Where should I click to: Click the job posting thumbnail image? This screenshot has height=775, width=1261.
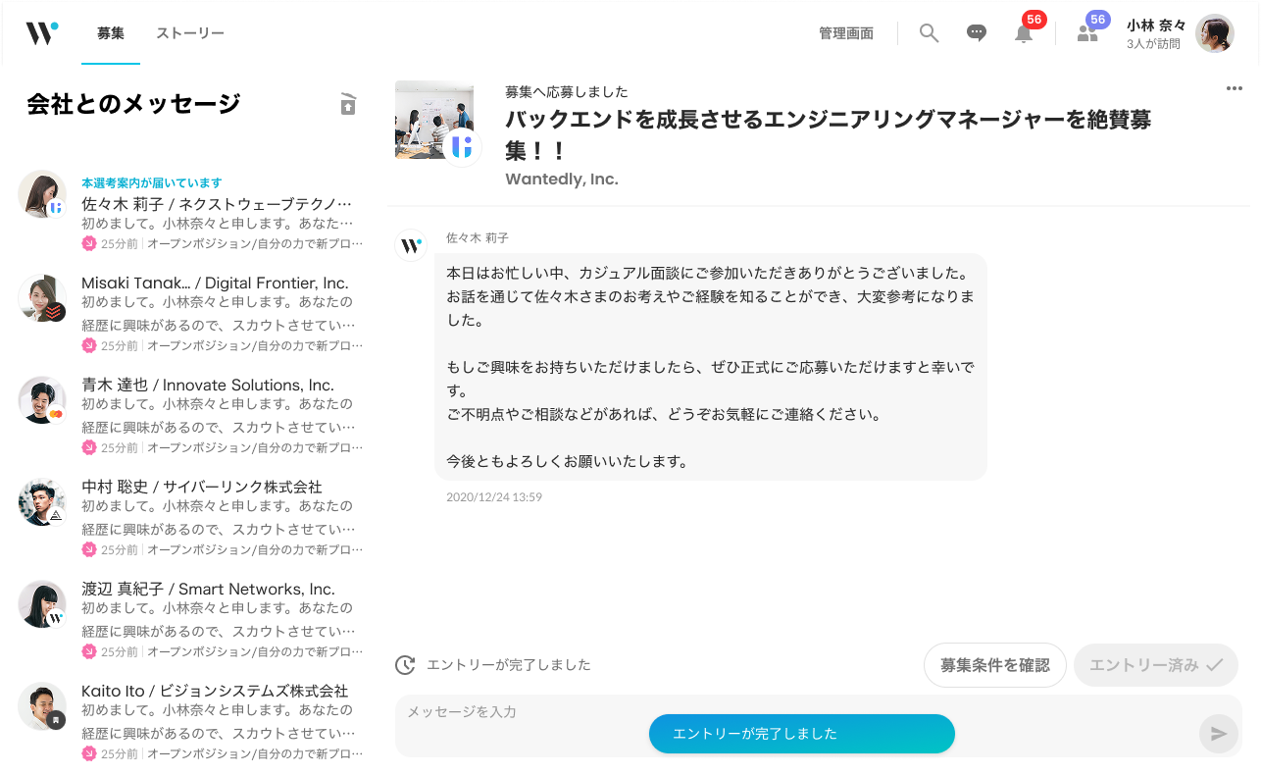[434, 121]
